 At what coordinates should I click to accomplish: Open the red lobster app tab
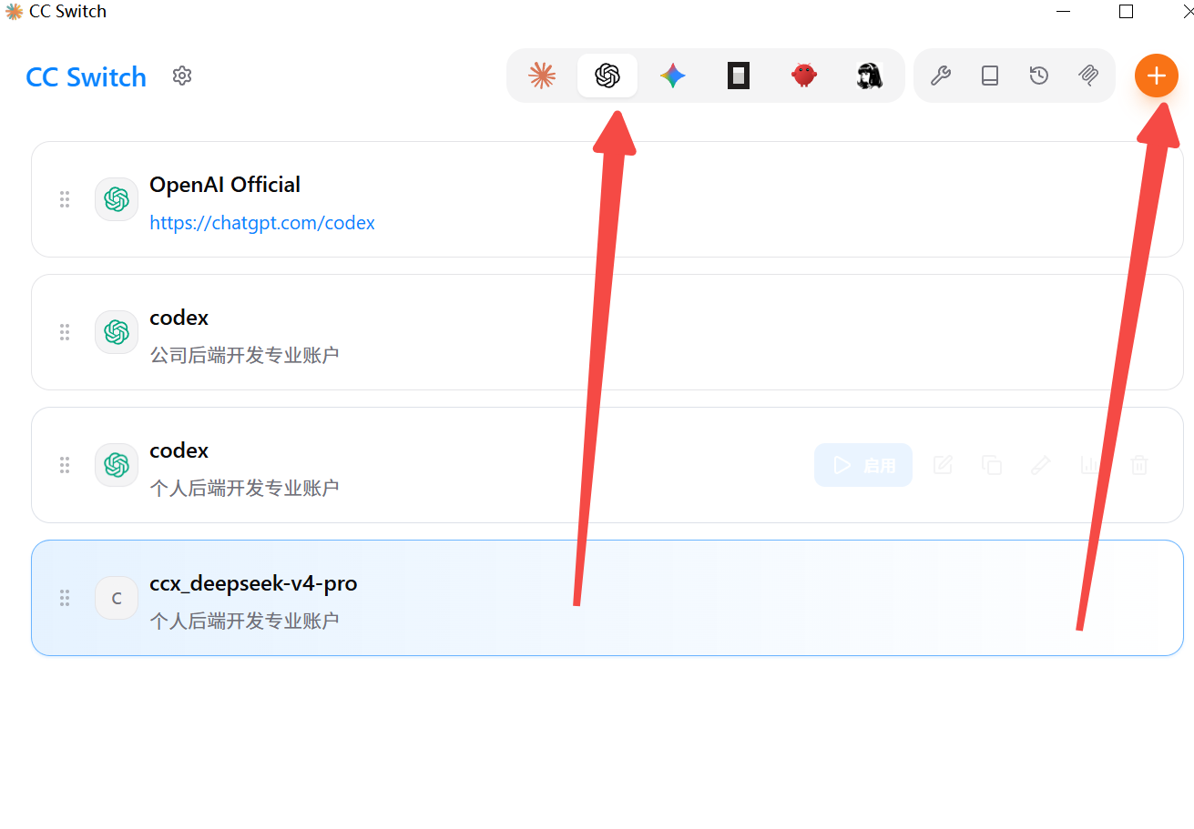point(804,76)
